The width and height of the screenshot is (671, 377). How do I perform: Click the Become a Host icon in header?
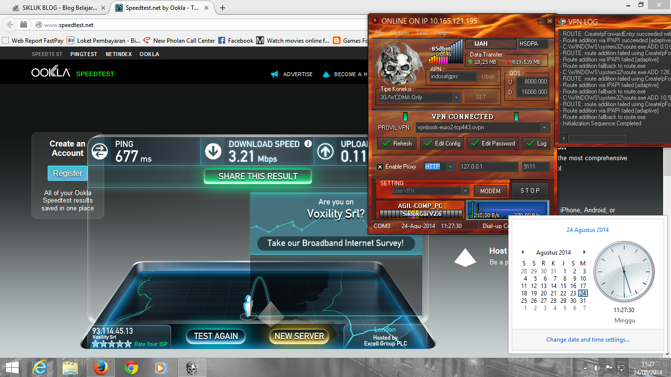[326, 74]
